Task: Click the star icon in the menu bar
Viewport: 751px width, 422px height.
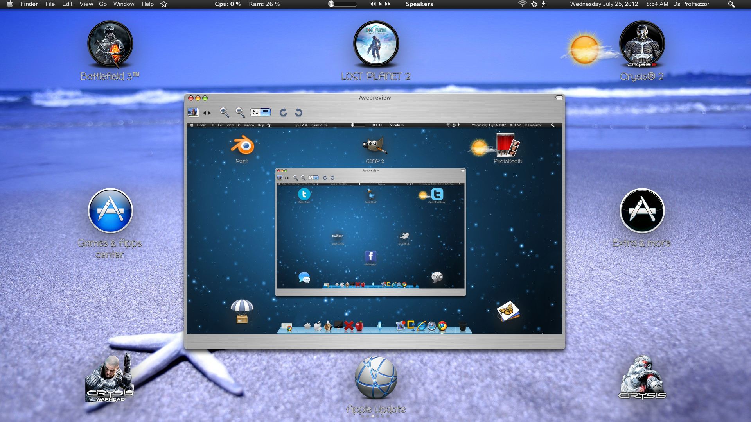Action: (164, 4)
